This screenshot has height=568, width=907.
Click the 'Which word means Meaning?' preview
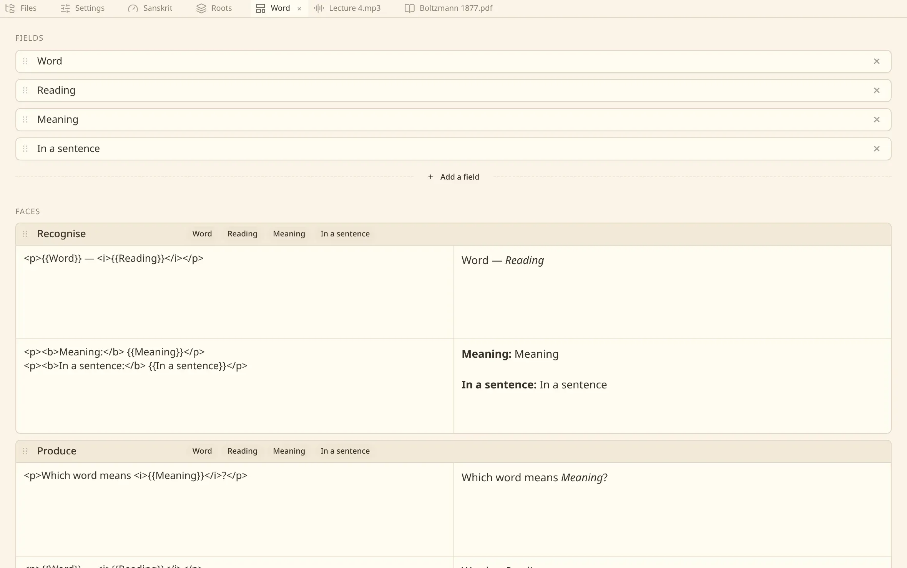point(535,478)
